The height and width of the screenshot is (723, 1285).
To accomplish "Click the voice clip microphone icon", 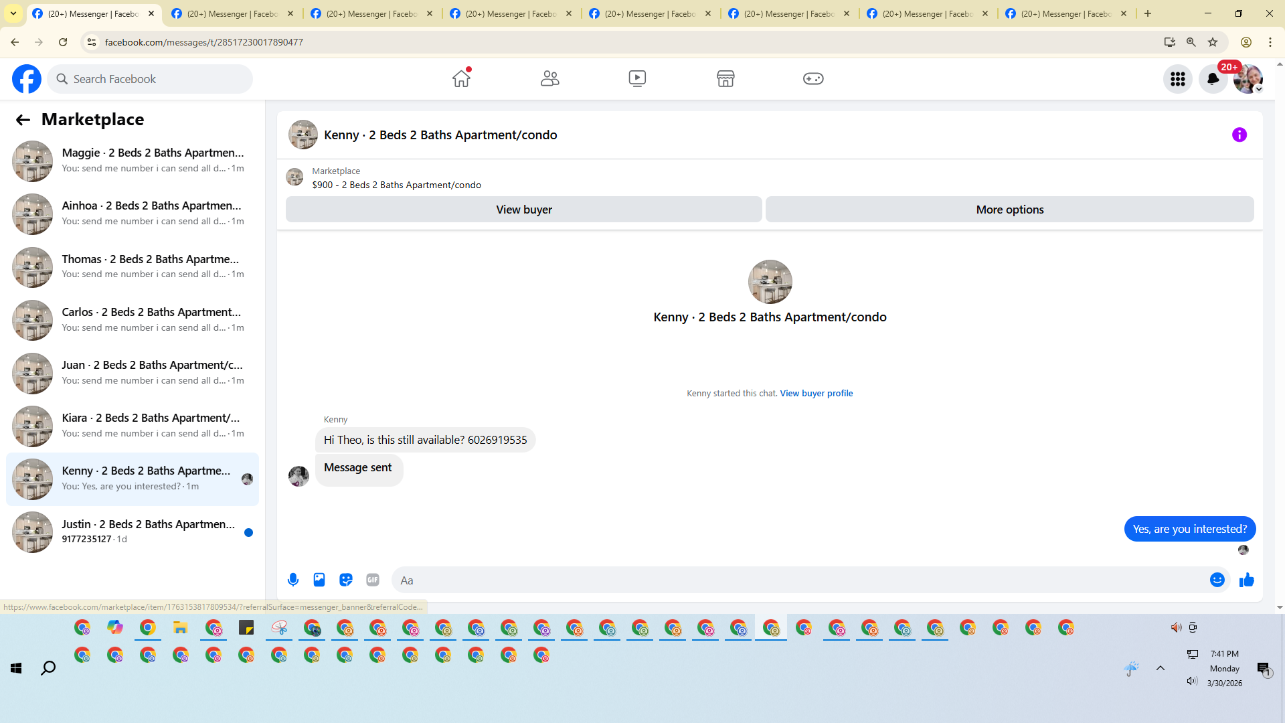I will (293, 580).
